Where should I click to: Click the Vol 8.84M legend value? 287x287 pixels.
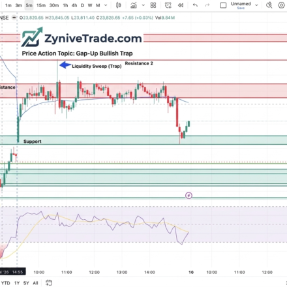[165, 18]
